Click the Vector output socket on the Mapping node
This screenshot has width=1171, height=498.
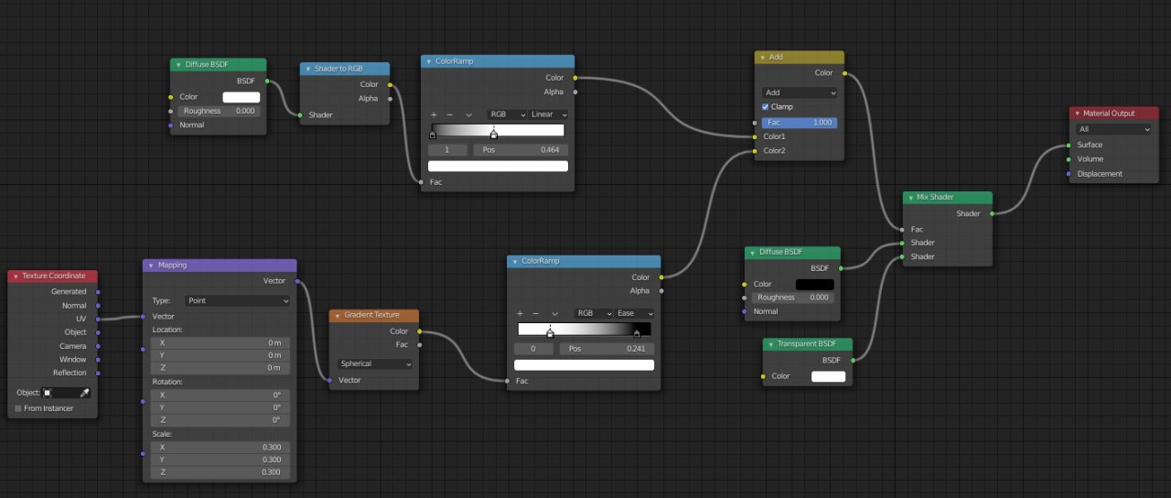[x=296, y=281]
